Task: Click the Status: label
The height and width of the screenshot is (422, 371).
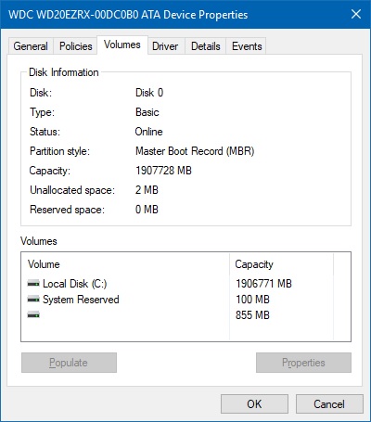Action: pyautogui.click(x=45, y=132)
